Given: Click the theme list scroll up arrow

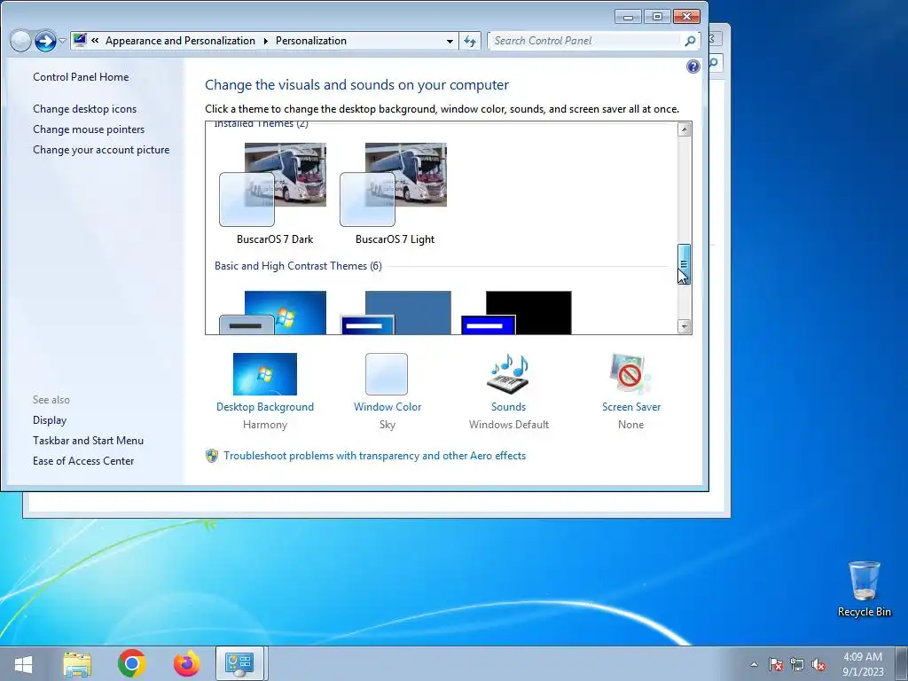Looking at the screenshot, I should pyautogui.click(x=684, y=129).
